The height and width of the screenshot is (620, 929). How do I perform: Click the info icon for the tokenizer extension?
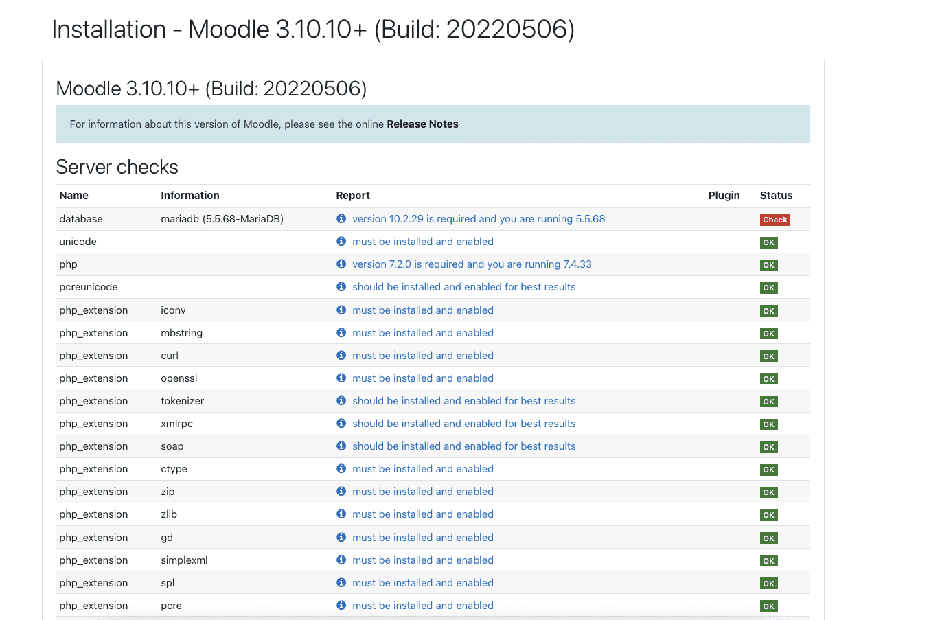(341, 401)
